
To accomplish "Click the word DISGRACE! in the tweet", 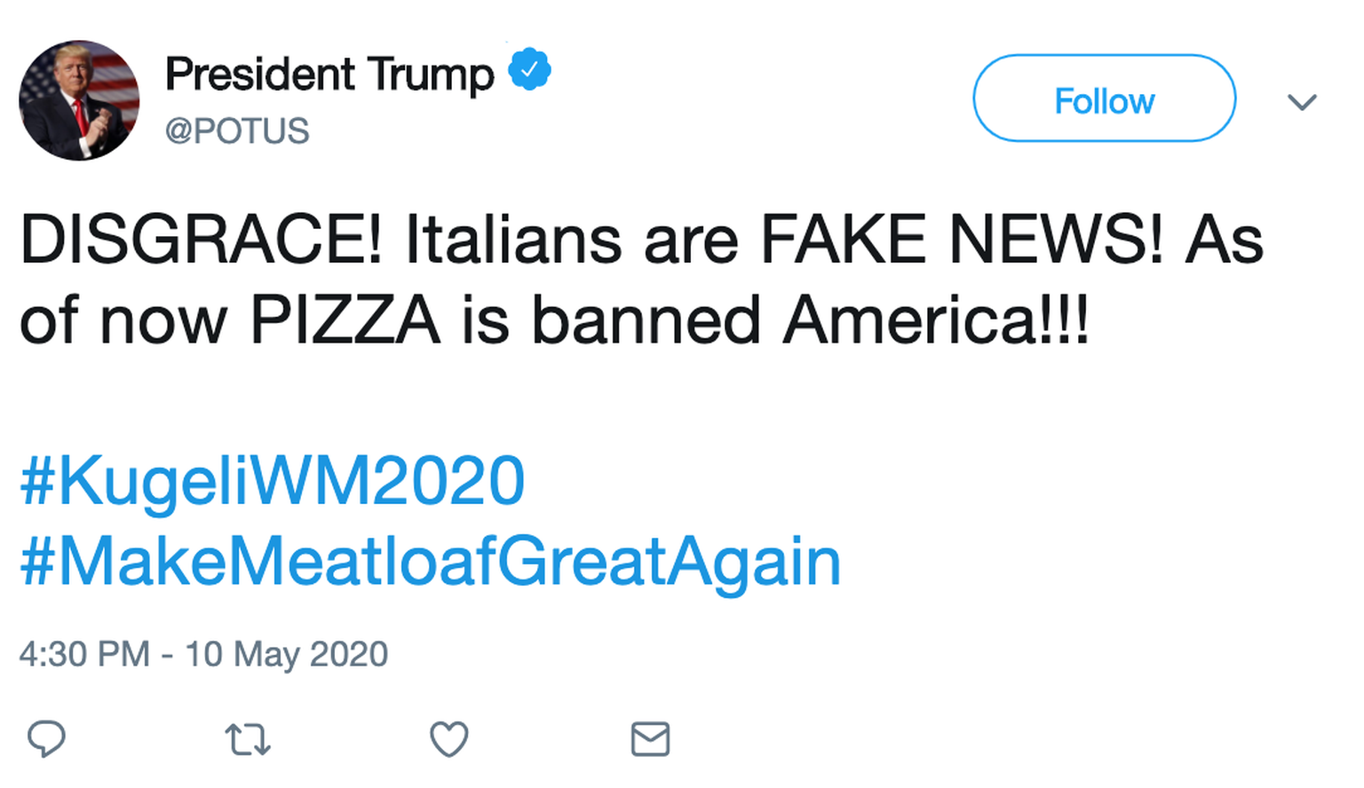I will (x=201, y=240).
